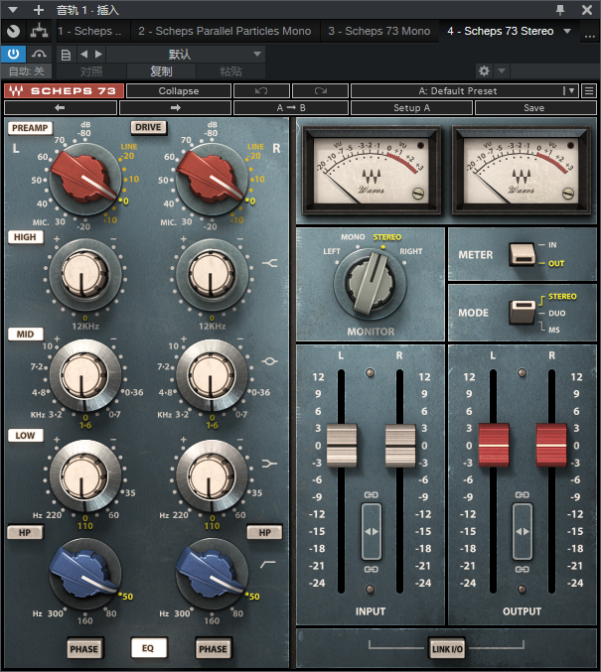The width and height of the screenshot is (601, 672).
Task: Click the right red PREAMP knob
Action: (212, 179)
